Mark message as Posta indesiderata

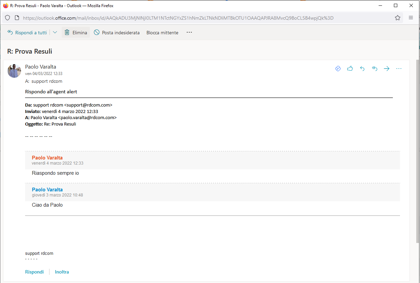tap(117, 33)
